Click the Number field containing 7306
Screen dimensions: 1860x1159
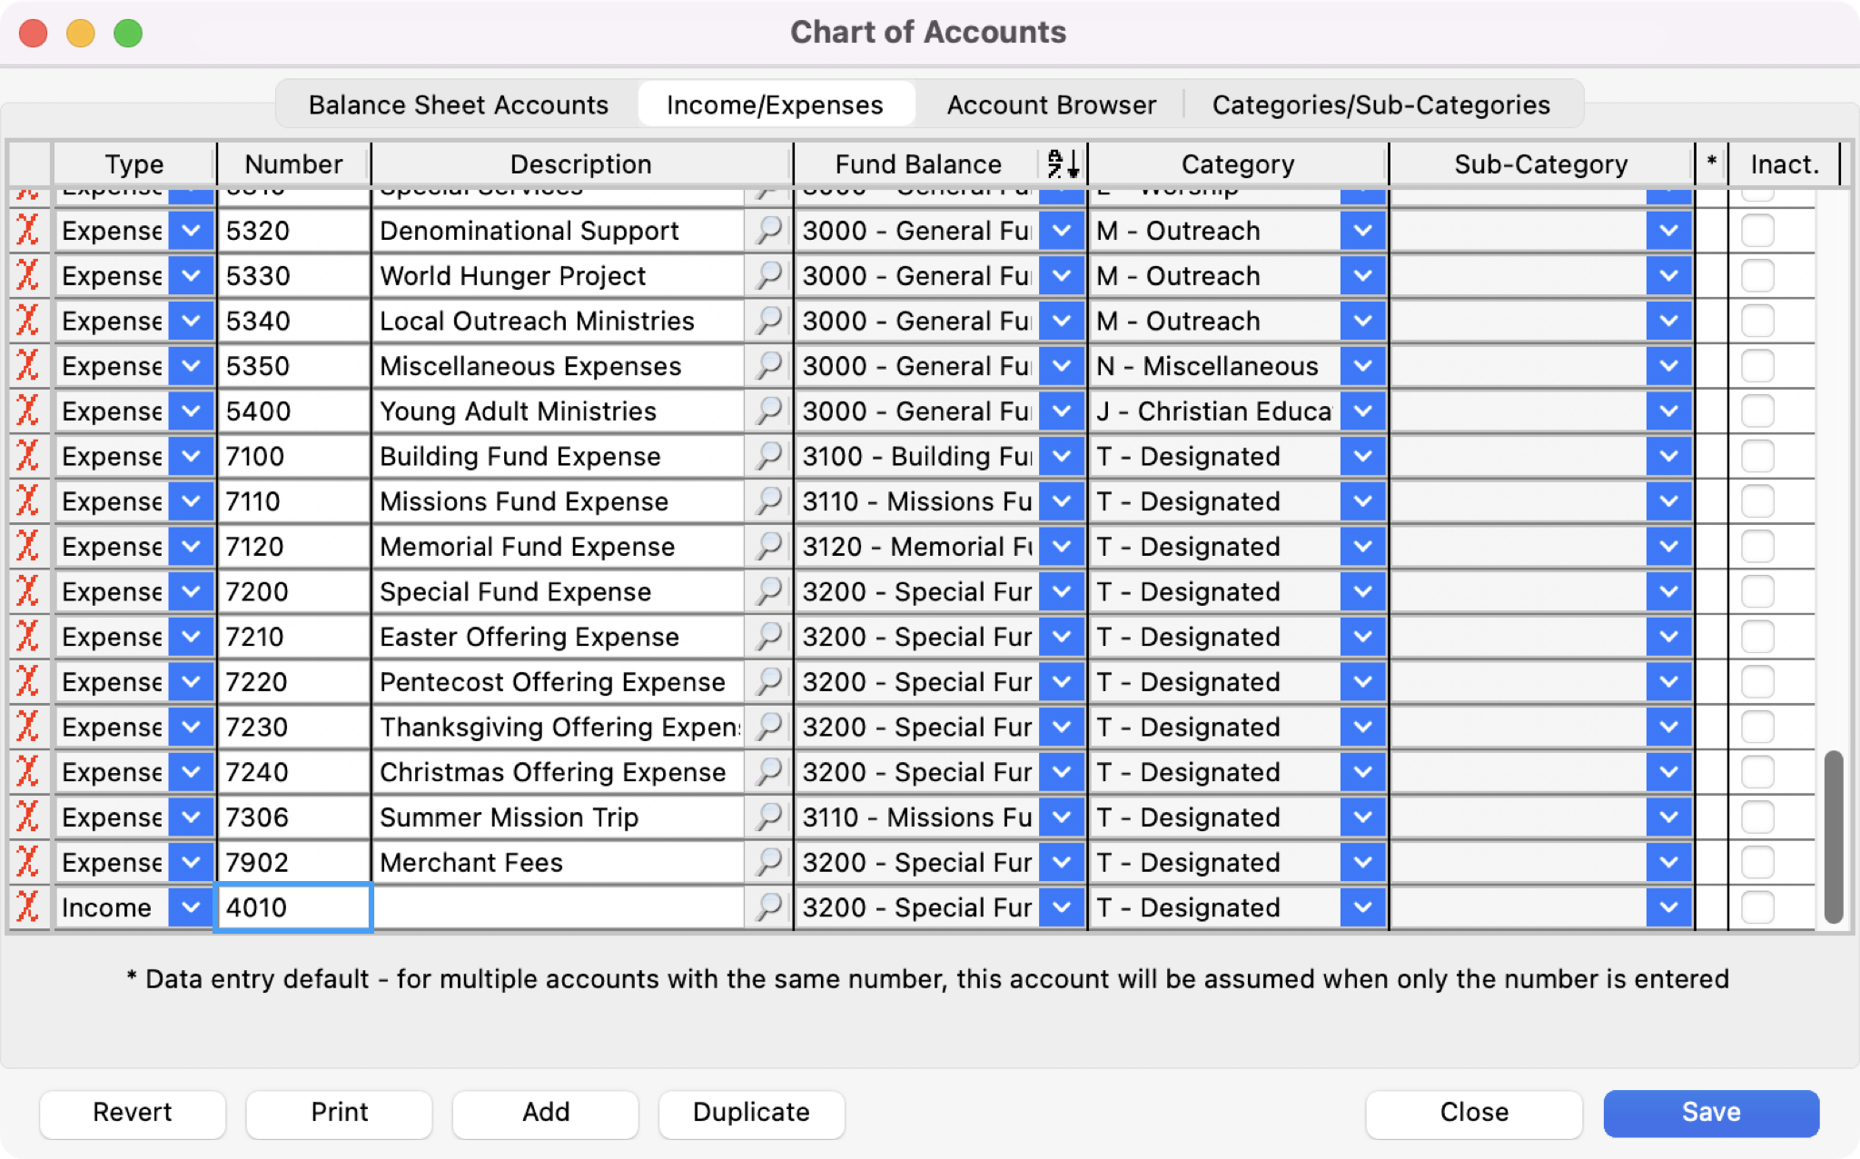click(x=292, y=817)
